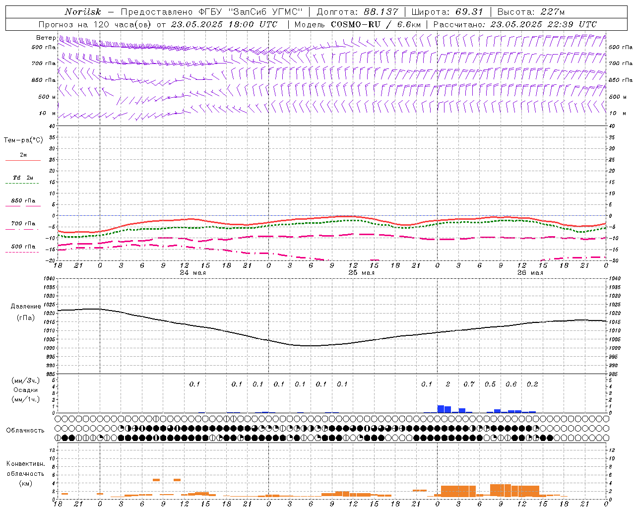Click the longitude value "88.137"
635x508 pixels.
tap(381, 12)
